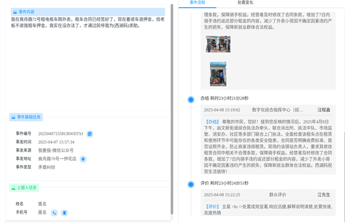Screen dimensions: 345x223
Task: Click the 上报人信息 person icon
Action: 13,187
